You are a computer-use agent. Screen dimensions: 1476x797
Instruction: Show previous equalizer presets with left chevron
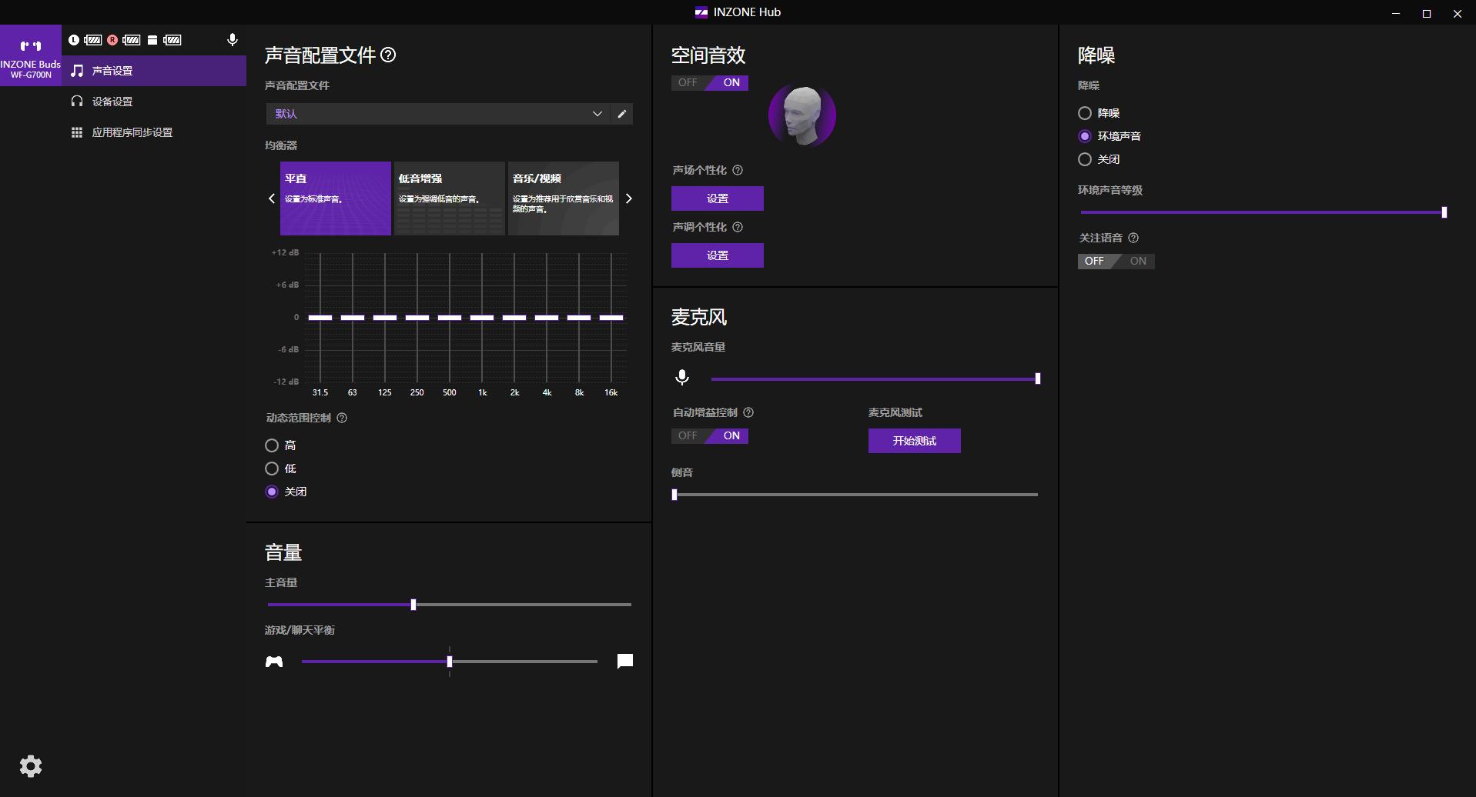[272, 198]
